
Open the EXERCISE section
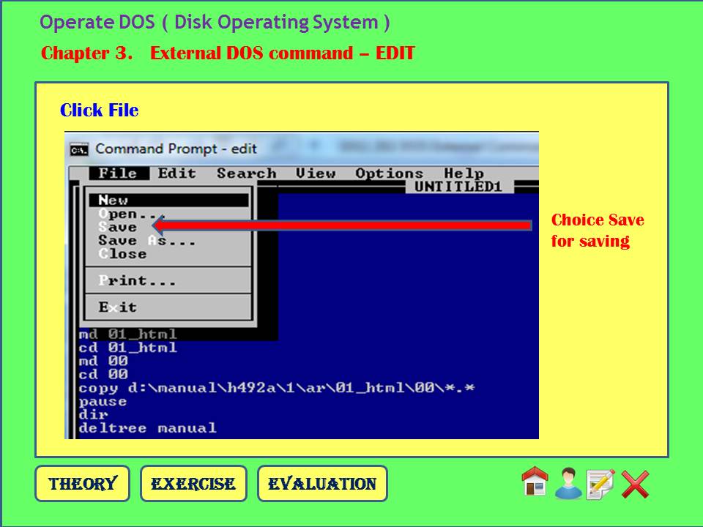[x=193, y=483]
